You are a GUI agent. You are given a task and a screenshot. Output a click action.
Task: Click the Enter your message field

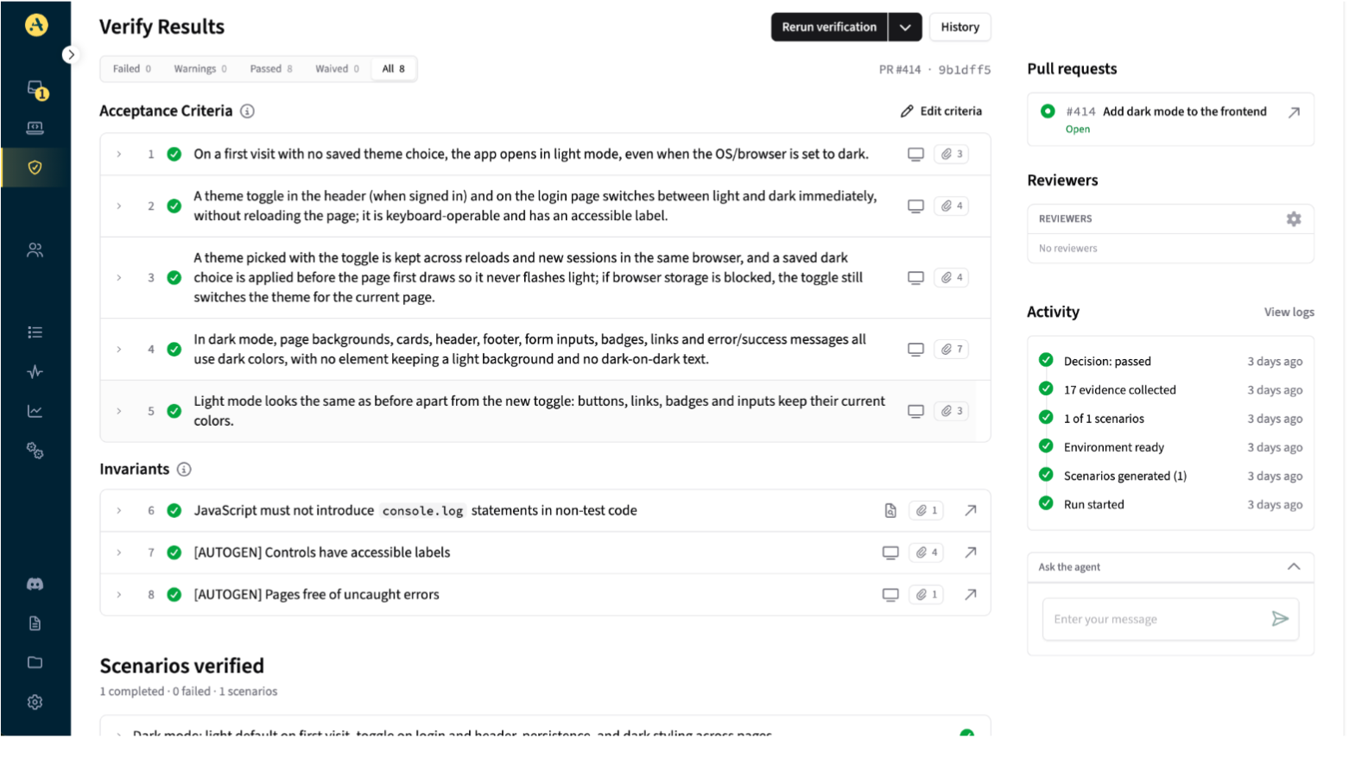point(1153,619)
